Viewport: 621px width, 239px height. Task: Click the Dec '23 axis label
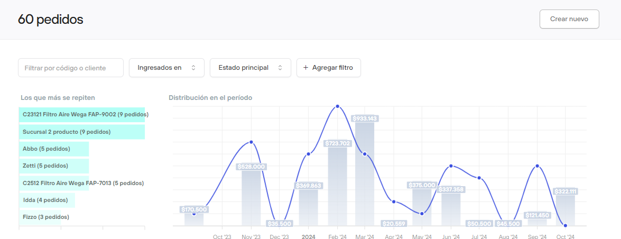coord(280,237)
